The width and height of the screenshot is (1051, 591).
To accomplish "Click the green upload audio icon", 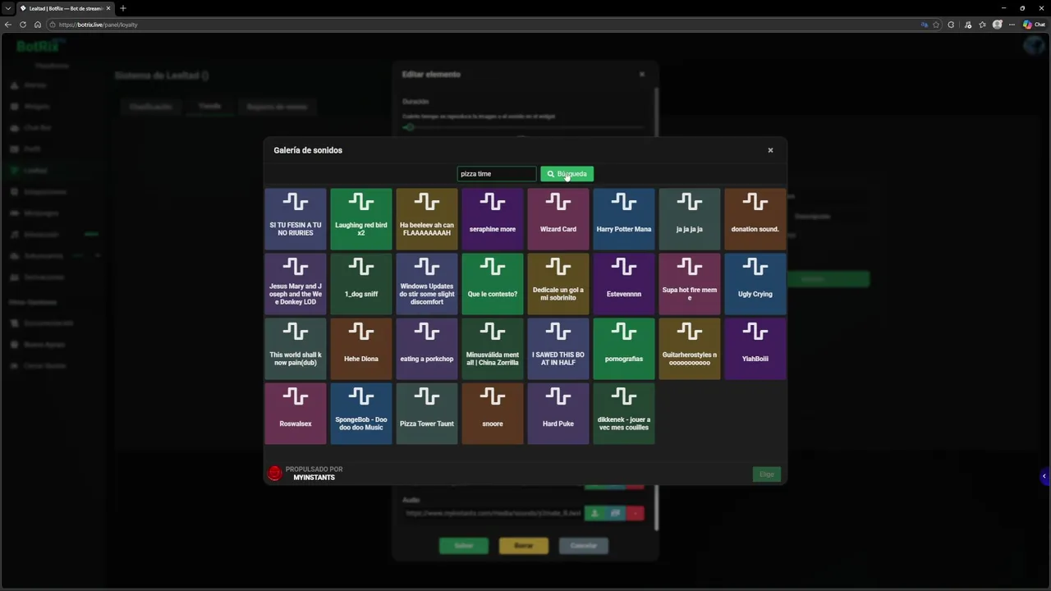I will click(x=594, y=513).
